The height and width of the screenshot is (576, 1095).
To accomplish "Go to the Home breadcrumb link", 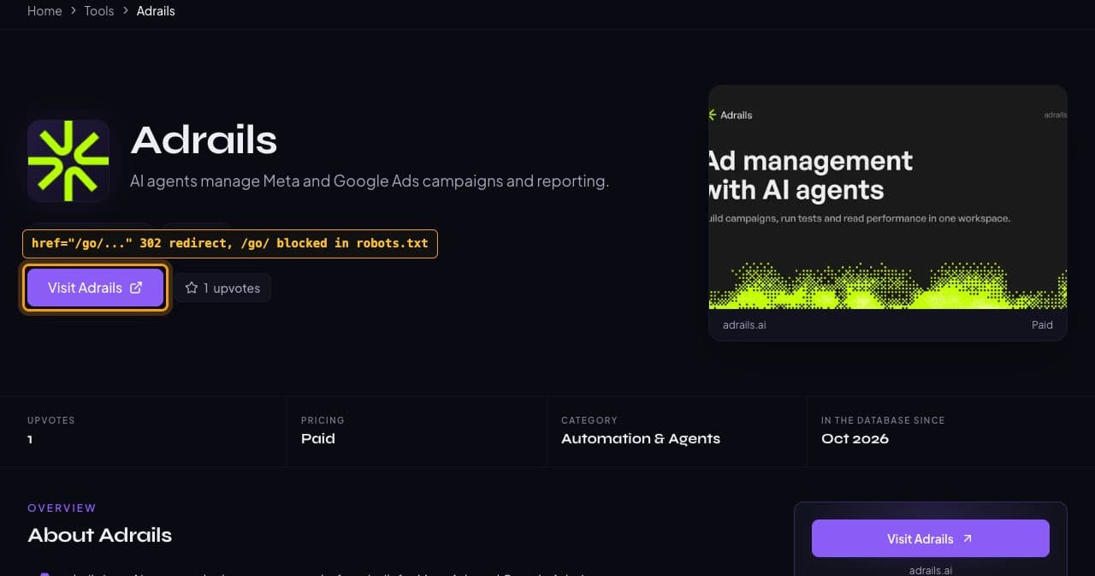I will click(44, 11).
